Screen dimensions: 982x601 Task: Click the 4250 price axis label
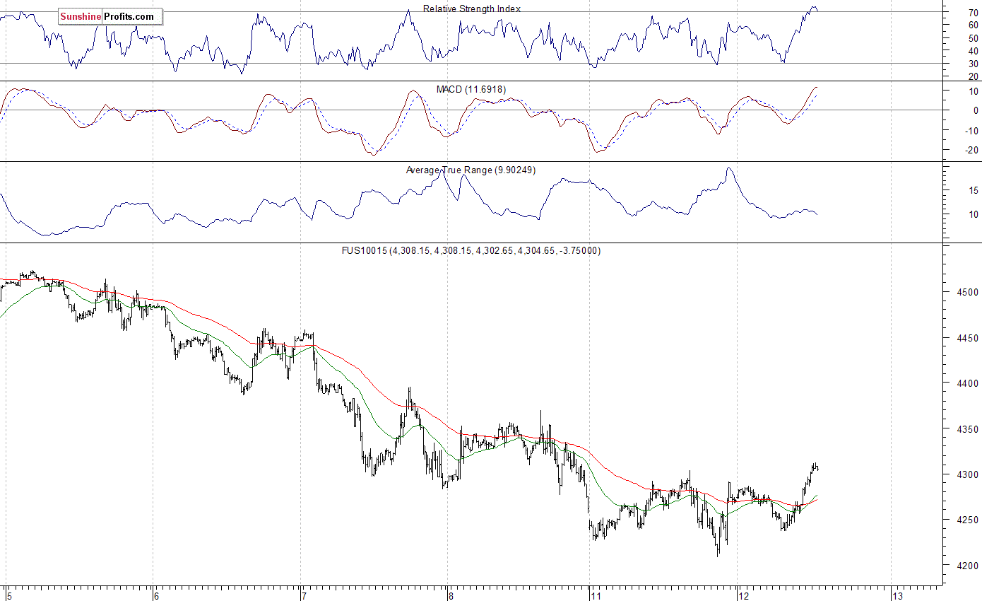tap(966, 520)
